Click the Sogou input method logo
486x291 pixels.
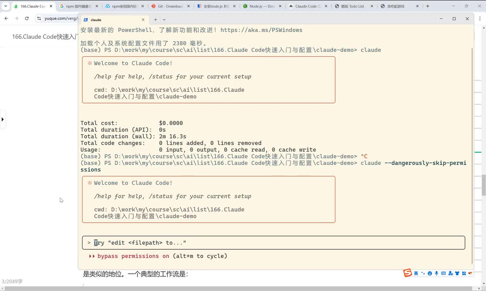[408, 273]
